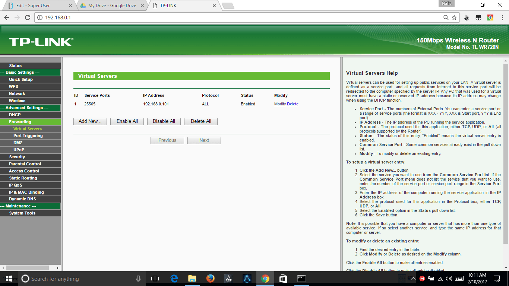Open the Network menu
The width and height of the screenshot is (509, 286).
(x=30, y=93)
